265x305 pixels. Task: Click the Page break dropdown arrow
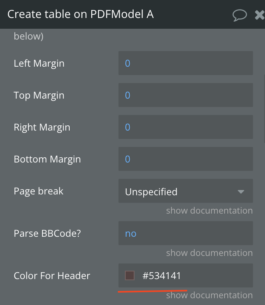(241, 192)
